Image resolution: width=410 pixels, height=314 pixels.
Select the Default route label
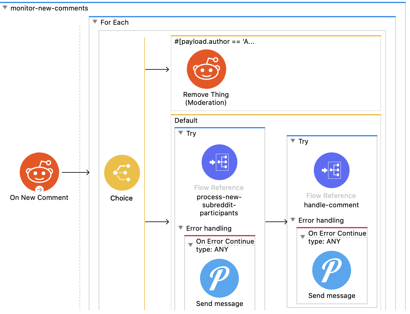186,121
